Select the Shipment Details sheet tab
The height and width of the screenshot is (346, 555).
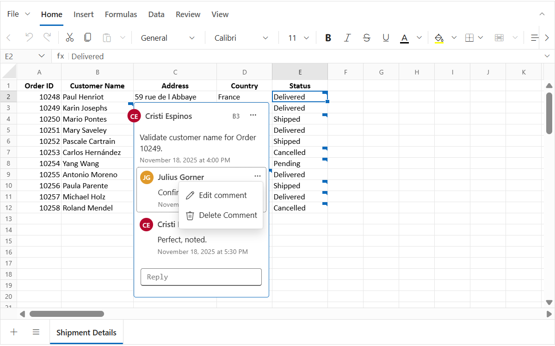[86, 333]
